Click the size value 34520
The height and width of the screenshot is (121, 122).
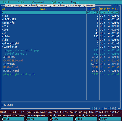(95, 64)
